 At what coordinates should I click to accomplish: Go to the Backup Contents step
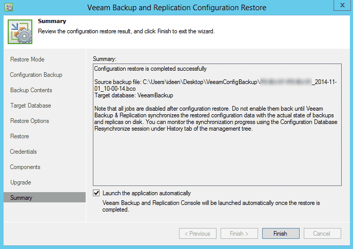(31, 90)
